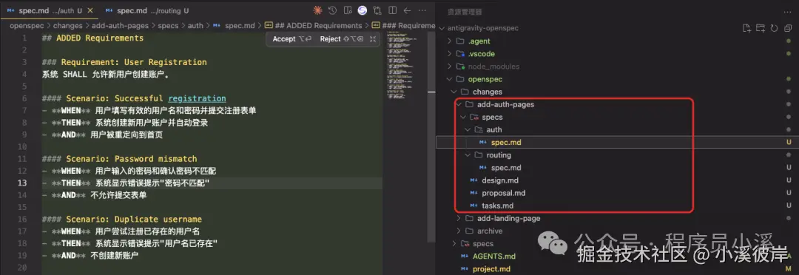Click folder icon of archive
799x275 pixels.
pyautogui.click(x=469, y=231)
